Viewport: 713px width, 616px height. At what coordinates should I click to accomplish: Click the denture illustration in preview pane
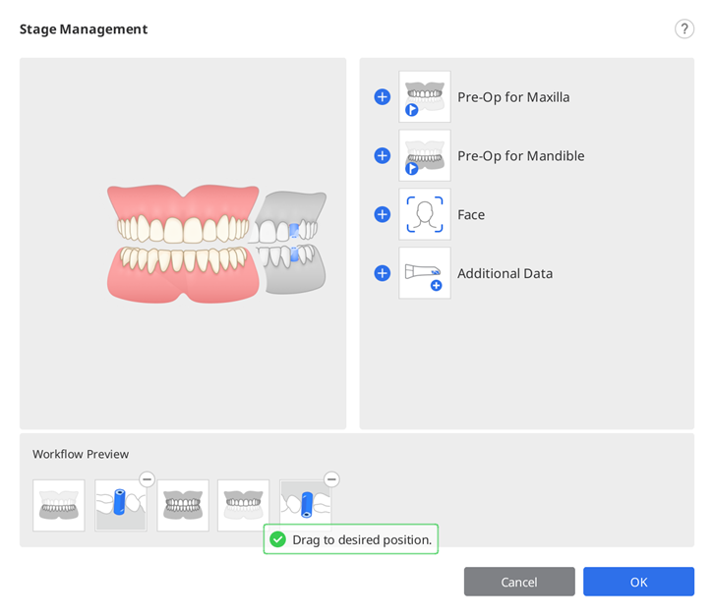pos(216,244)
